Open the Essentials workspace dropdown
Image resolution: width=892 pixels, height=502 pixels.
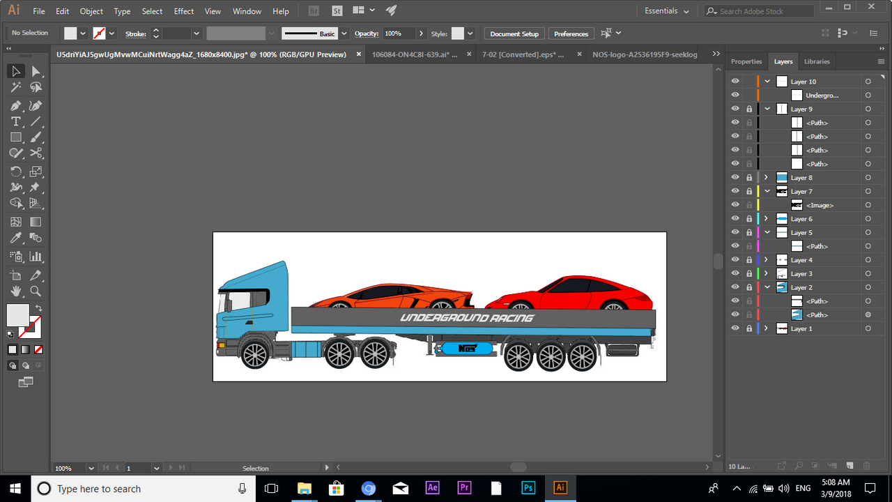[666, 11]
